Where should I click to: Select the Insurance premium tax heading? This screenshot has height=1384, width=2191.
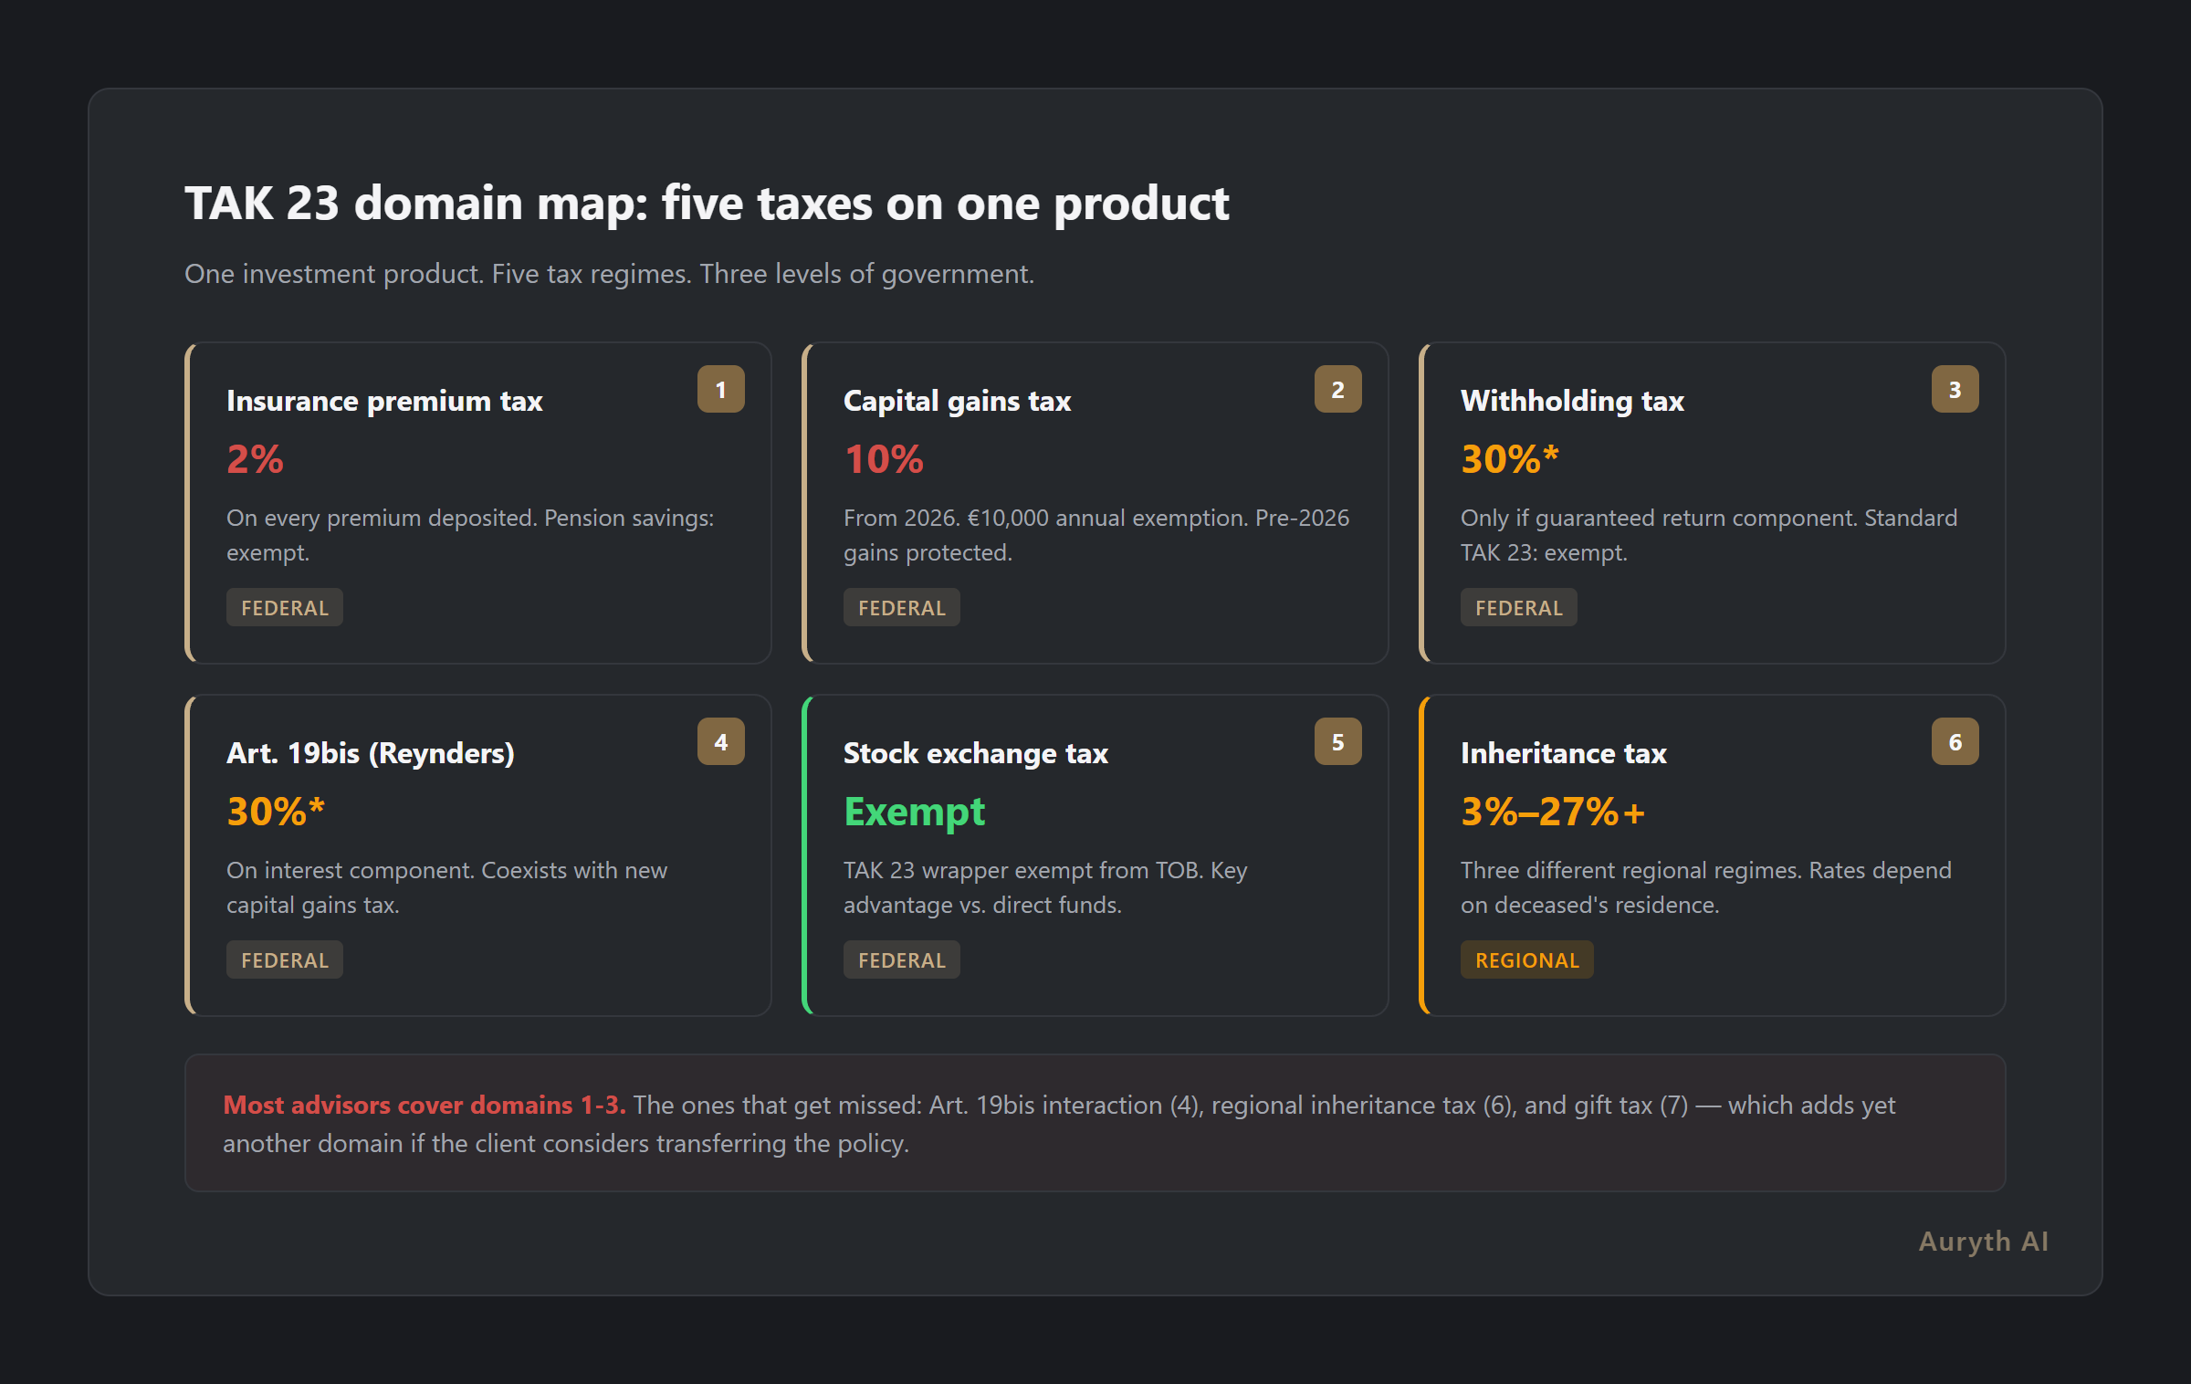coord(384,401)
